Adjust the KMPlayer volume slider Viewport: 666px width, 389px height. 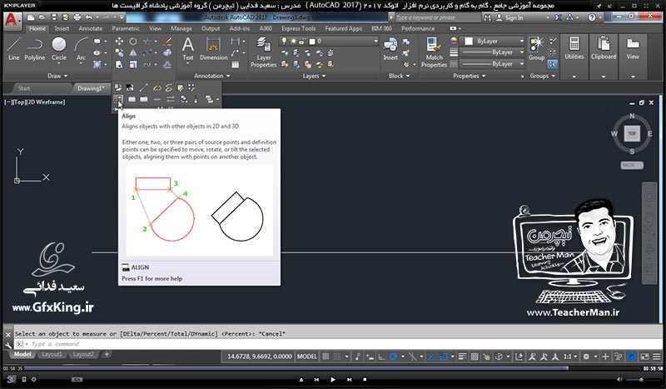point(640,380)
